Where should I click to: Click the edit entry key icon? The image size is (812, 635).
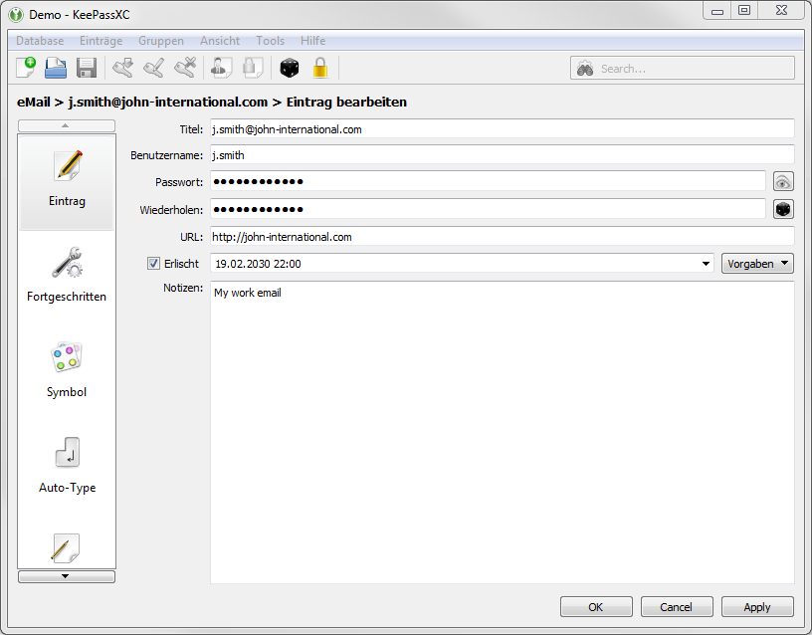tap(154, 68)
